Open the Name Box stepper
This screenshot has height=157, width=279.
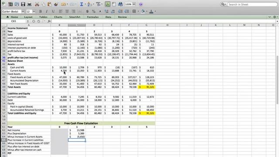click(x=28, y=21)
